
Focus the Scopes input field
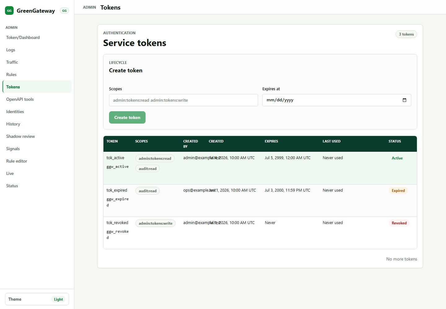tap(183, 100)
